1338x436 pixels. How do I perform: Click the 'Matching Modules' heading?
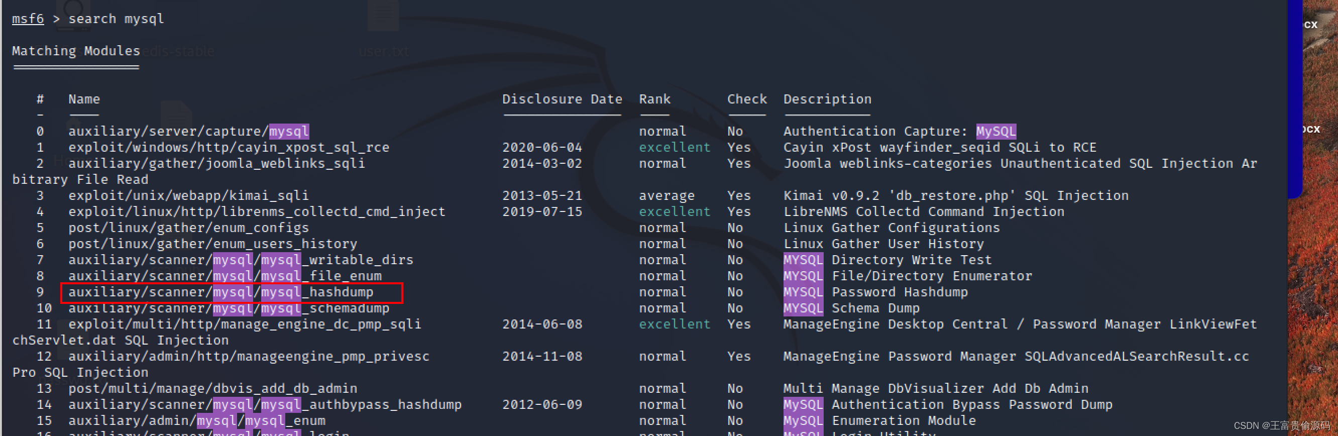pos(76,51)
